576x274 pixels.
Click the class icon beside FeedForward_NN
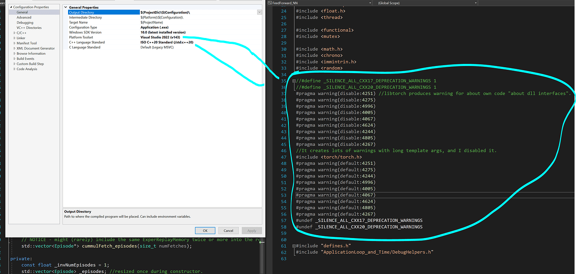[270, 3]
